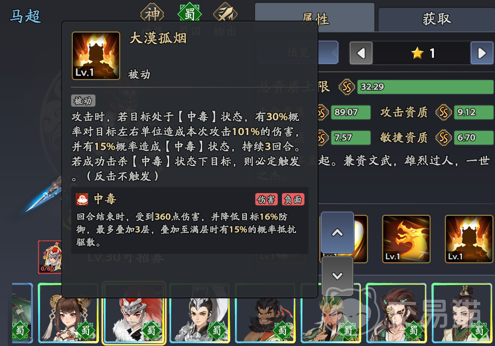
Task: Open the fire dragon skill icon
Action: [x=406, y=239]
